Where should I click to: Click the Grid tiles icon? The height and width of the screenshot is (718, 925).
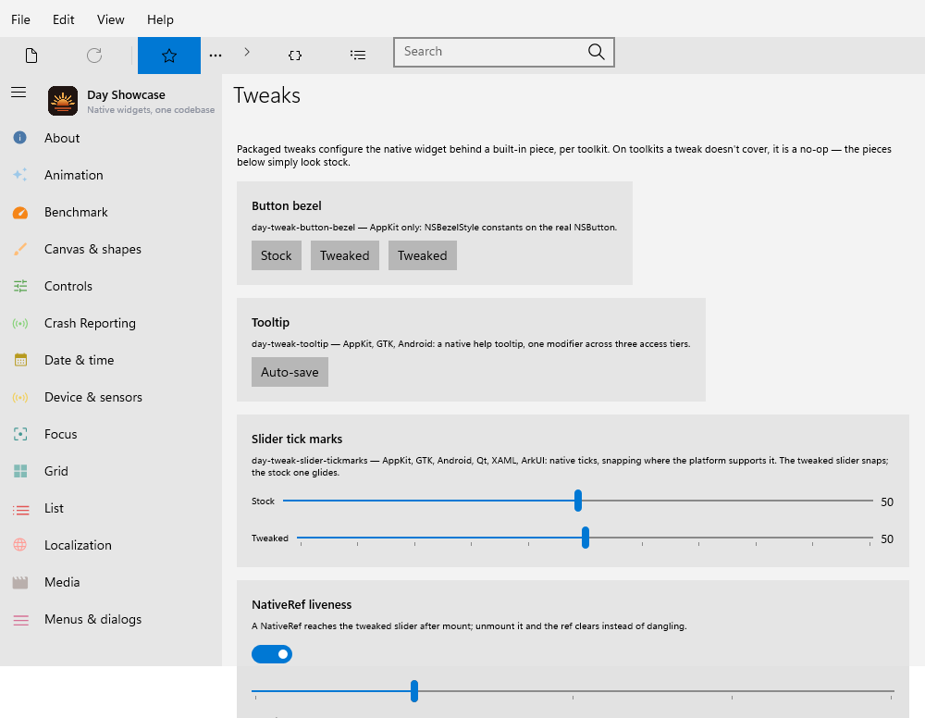click(x=20, y=471)
